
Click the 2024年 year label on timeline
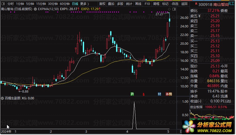(x=6, y=132)
